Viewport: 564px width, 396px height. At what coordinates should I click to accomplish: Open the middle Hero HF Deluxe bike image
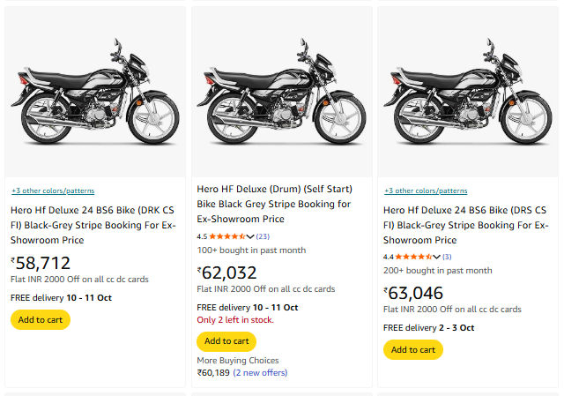coord(282,91)
